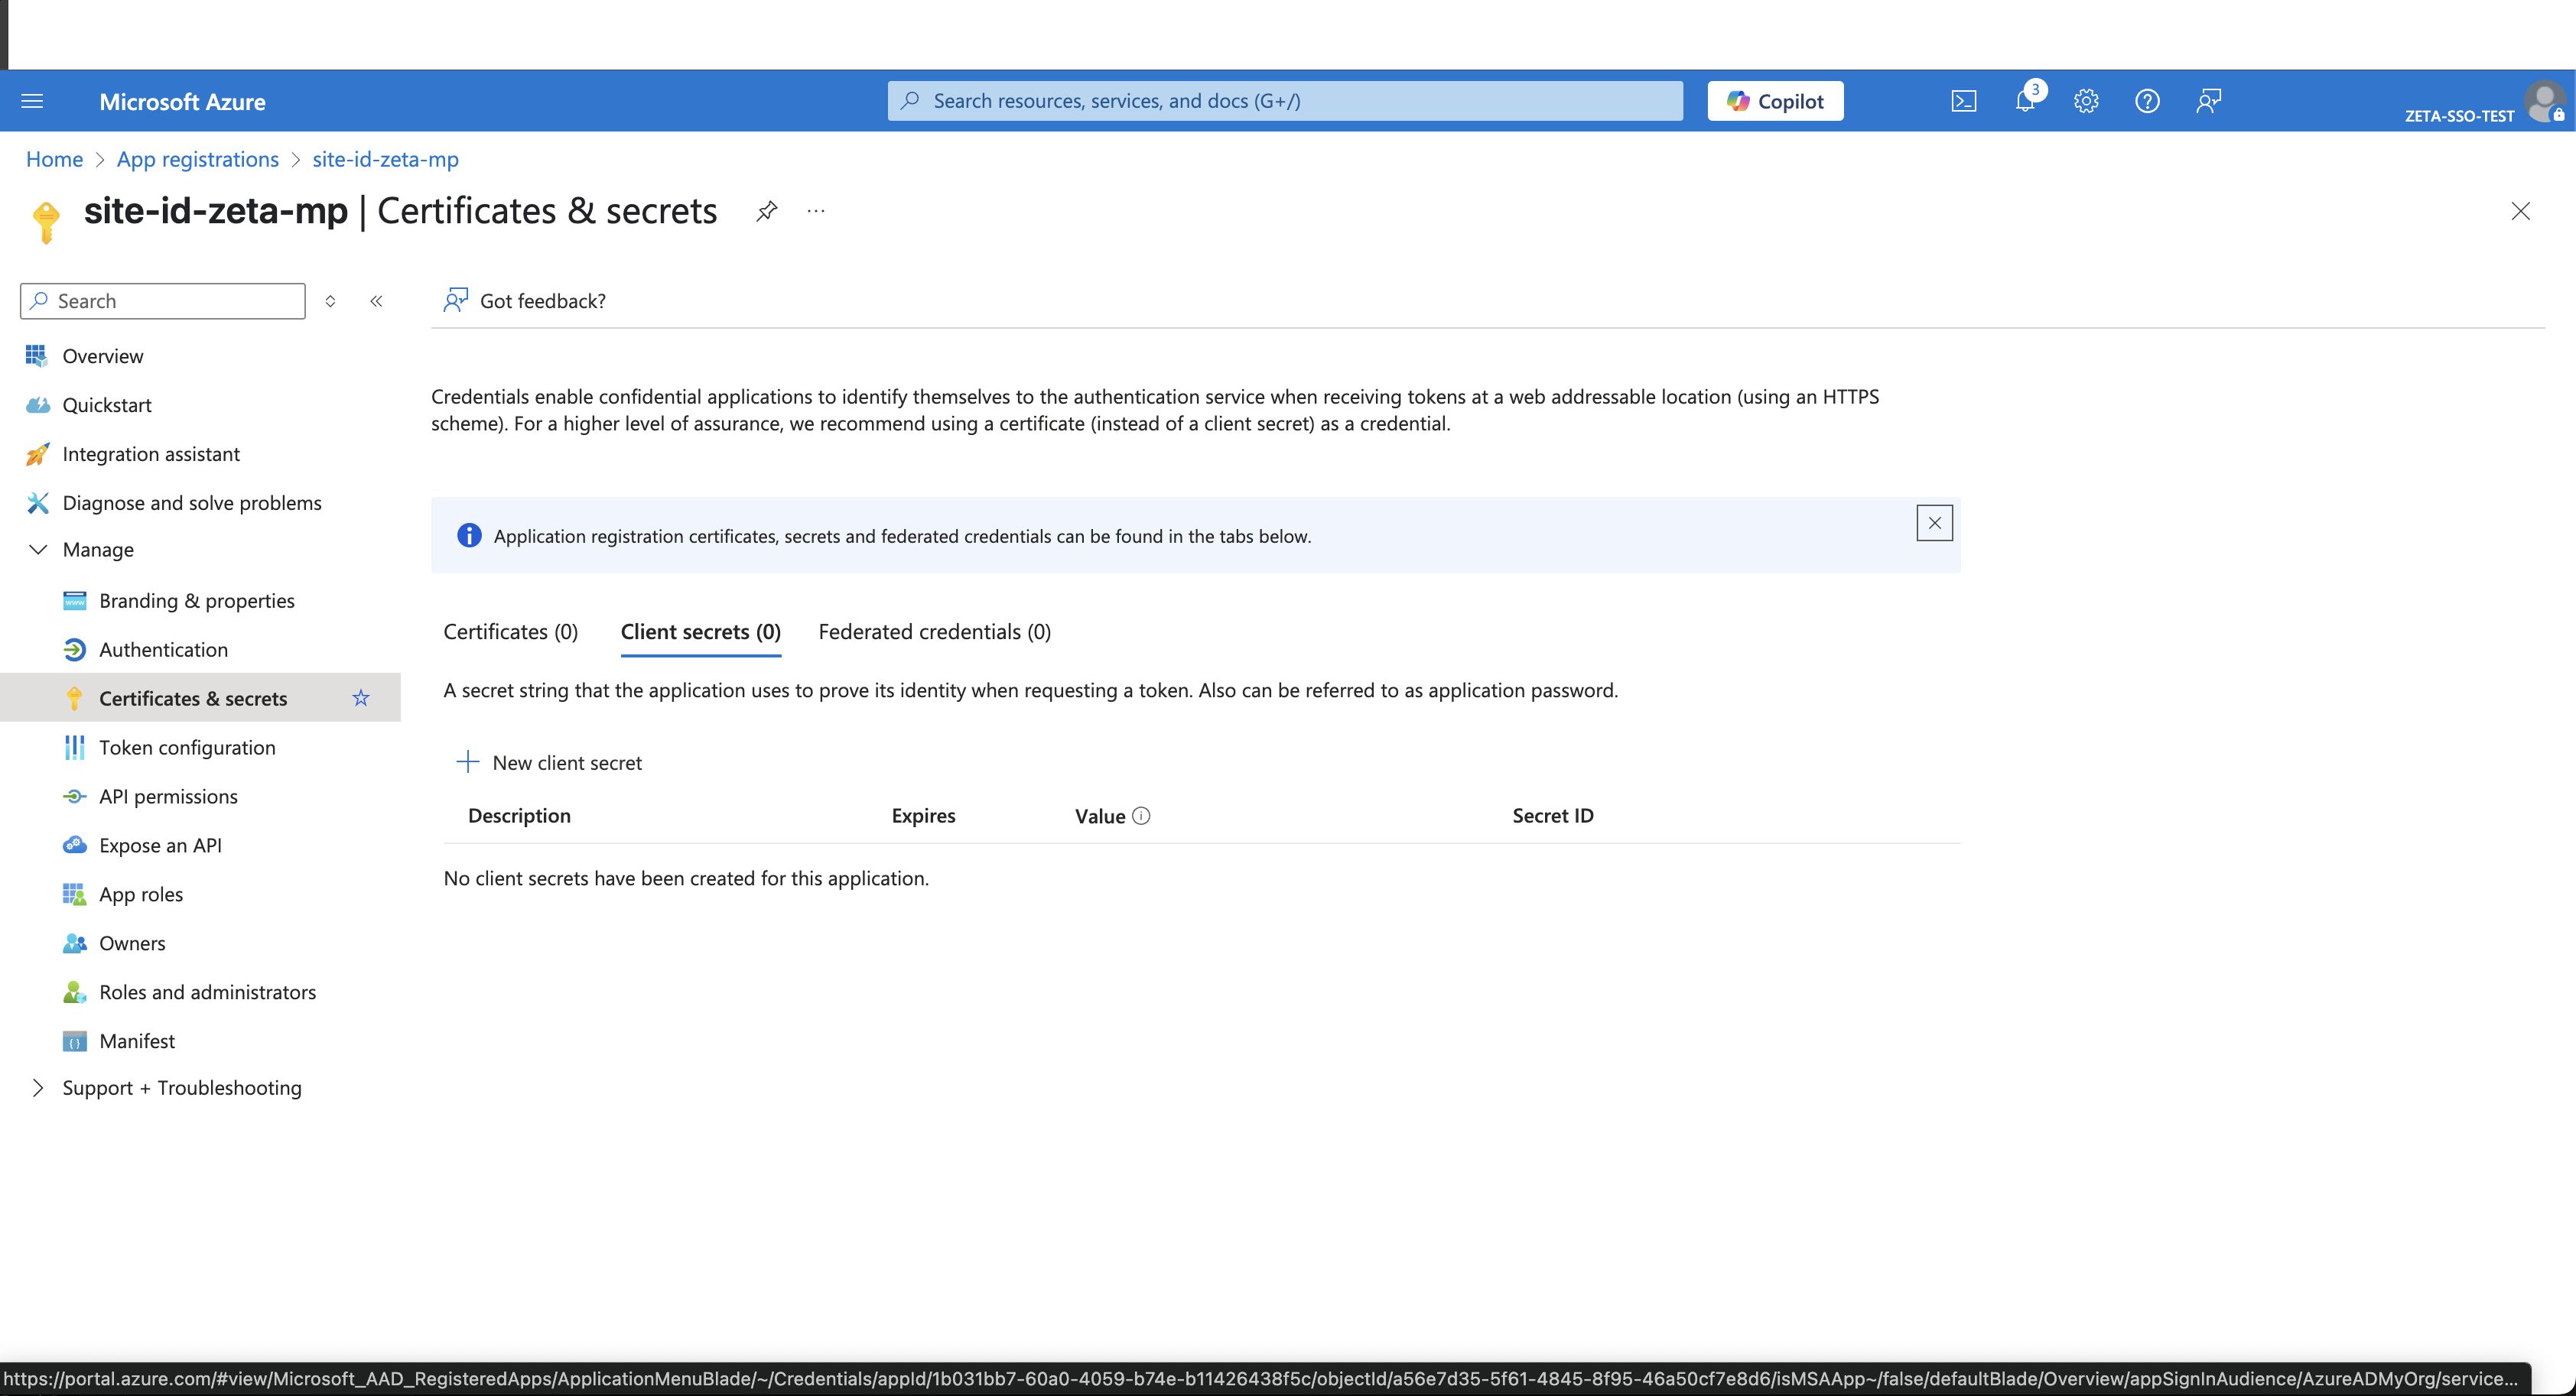2576x1396 pixels.
Task: Open the help question mark icon
Action: tap(2147, 101)
